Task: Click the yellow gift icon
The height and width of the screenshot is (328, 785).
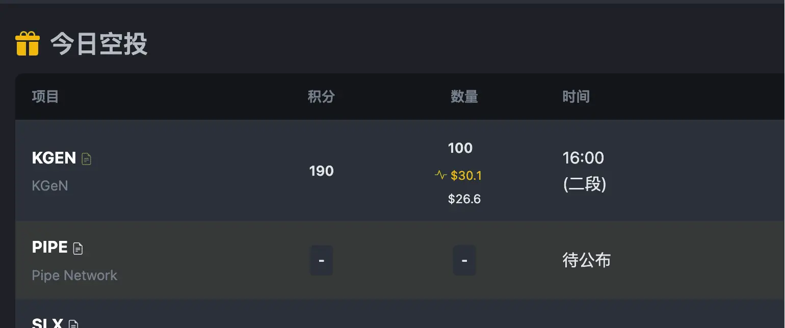Action: (x=28, y=44)
